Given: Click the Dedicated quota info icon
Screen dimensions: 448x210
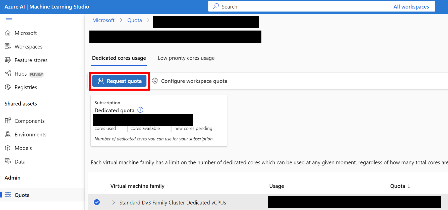Looking at the screenshot, I should (x=140, y=110).
